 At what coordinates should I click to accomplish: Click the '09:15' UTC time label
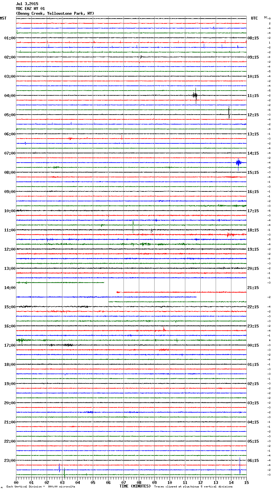253,57
